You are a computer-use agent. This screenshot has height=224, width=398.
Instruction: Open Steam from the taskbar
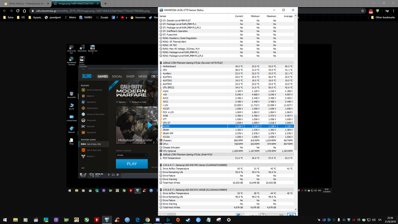(x=188, y=220)
